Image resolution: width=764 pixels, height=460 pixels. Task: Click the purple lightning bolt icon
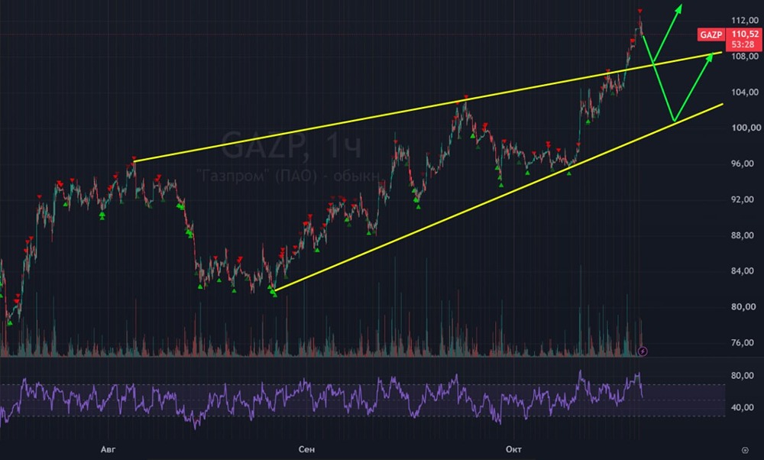click(x=643, y=351)
